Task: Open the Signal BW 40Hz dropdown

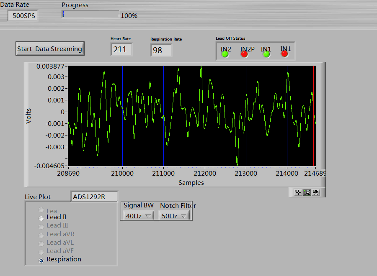Action: coord(138,216)
